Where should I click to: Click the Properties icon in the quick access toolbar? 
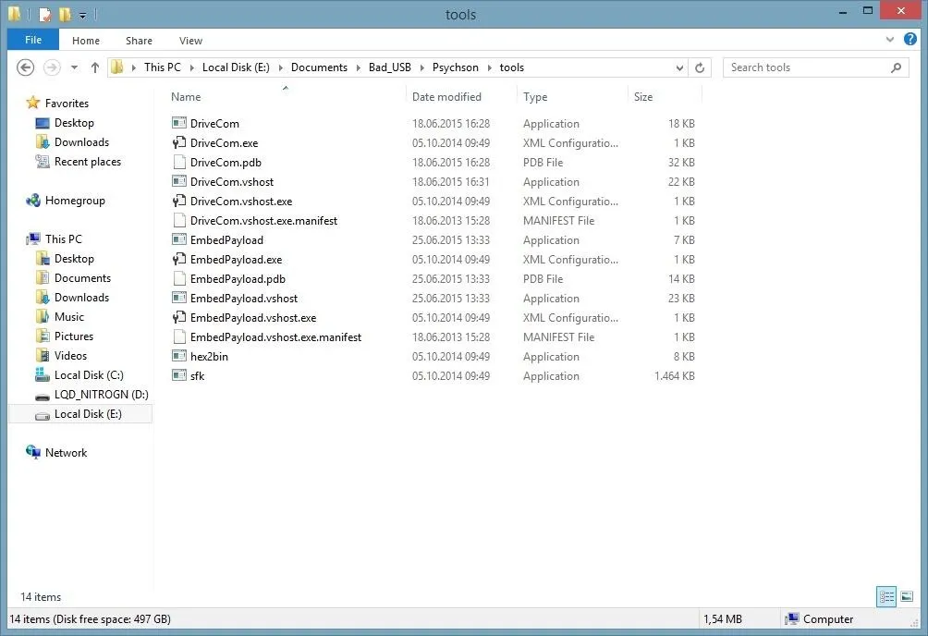pos(45,14)
